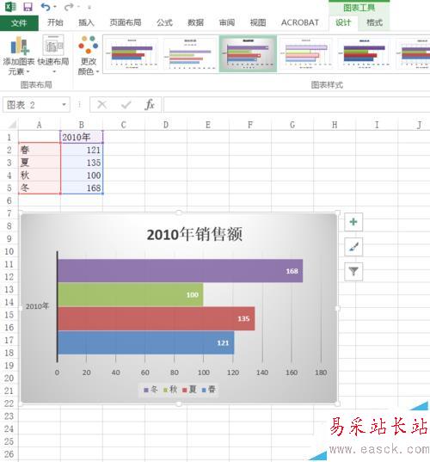Open Add Chart Element menu (添加图表元素)
Screen dimensions: 430x462
point(19,55)
